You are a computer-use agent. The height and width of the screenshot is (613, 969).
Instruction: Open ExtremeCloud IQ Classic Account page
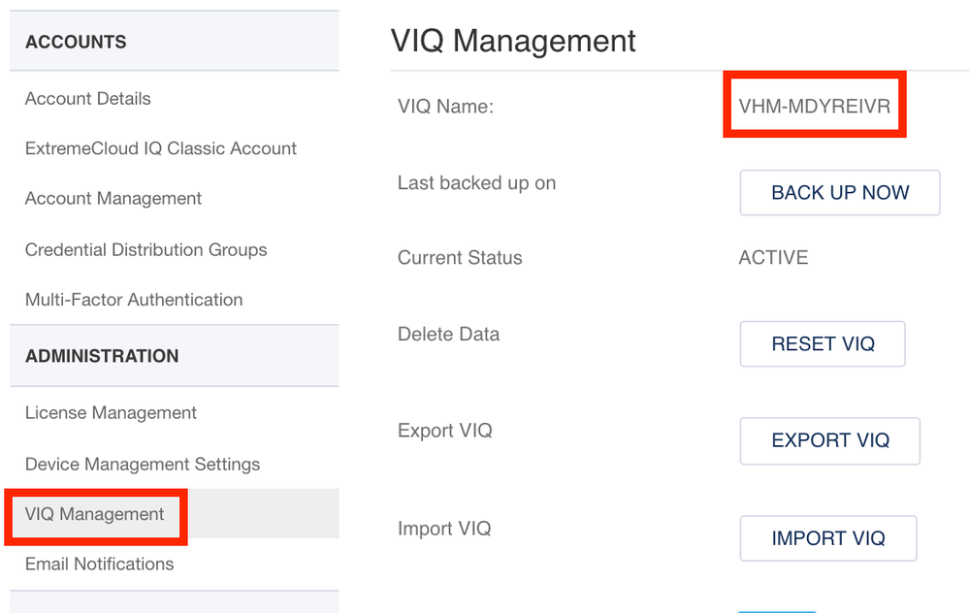click(x=161, y=149)
